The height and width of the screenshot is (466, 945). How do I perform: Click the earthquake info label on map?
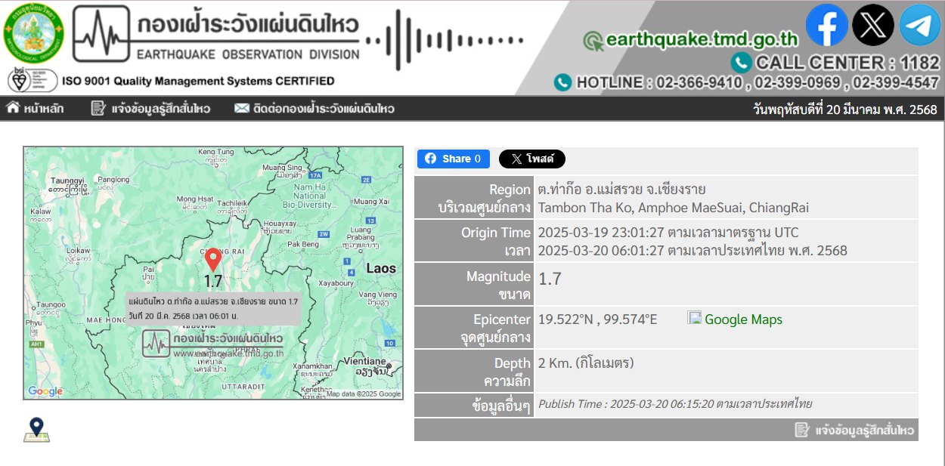click(214, 308)
